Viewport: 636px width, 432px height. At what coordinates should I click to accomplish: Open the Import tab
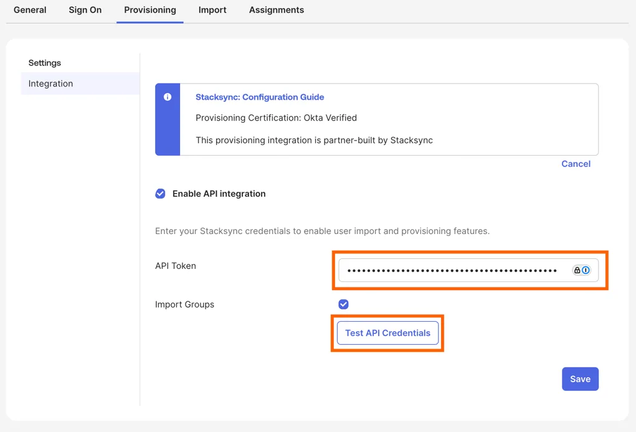point(212,10)
